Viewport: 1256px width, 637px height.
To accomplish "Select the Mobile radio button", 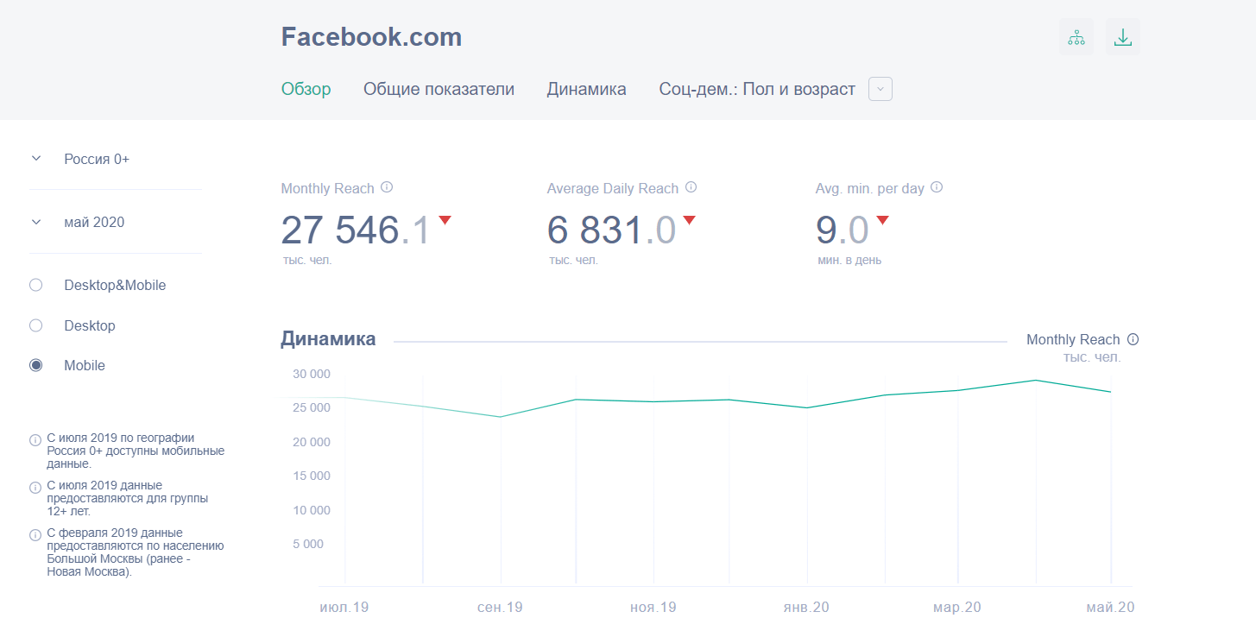I will click(36, 365).
